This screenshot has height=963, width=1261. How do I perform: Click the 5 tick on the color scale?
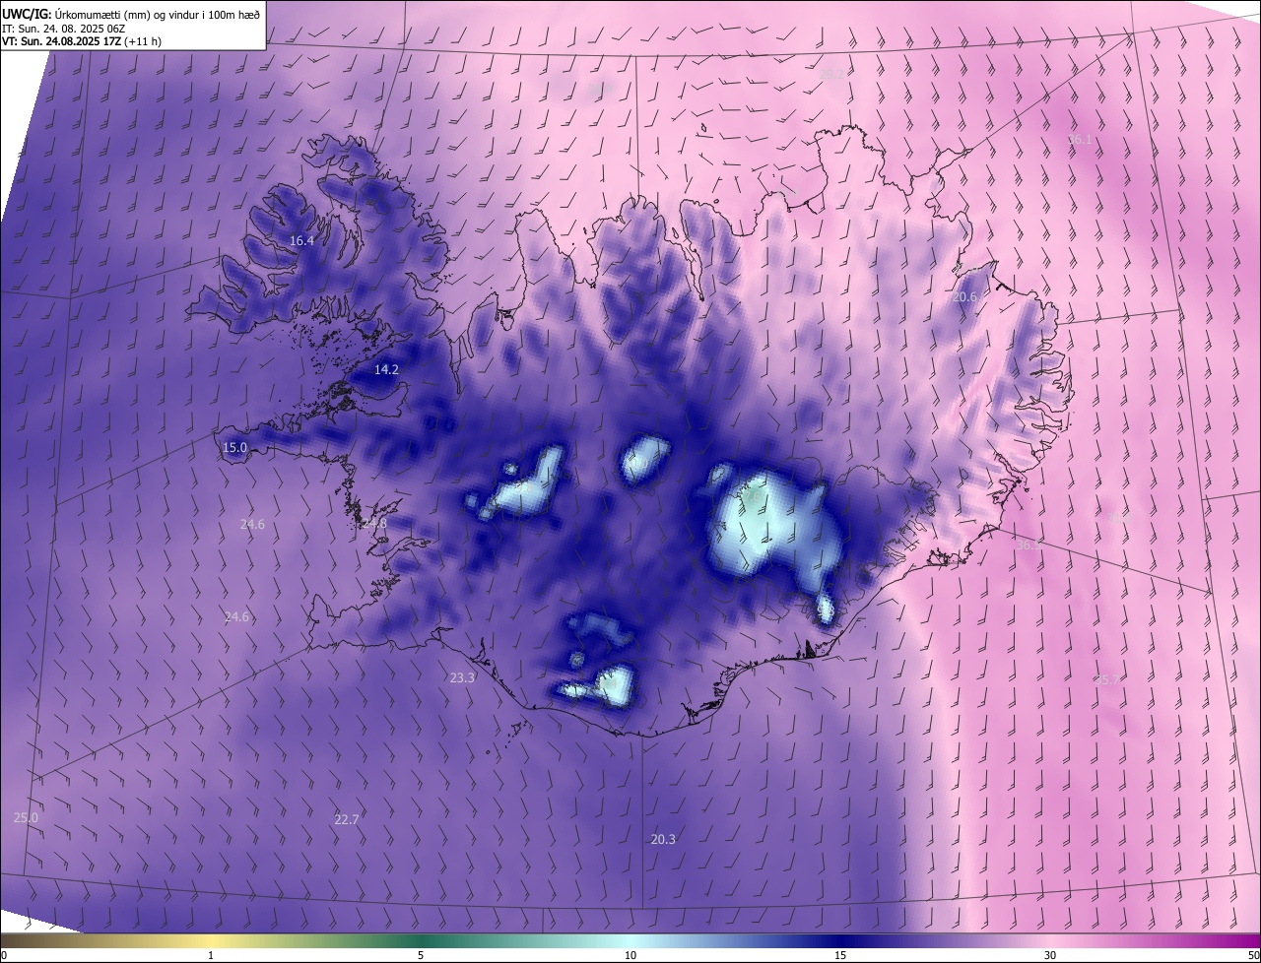click(x=421, y=955)
